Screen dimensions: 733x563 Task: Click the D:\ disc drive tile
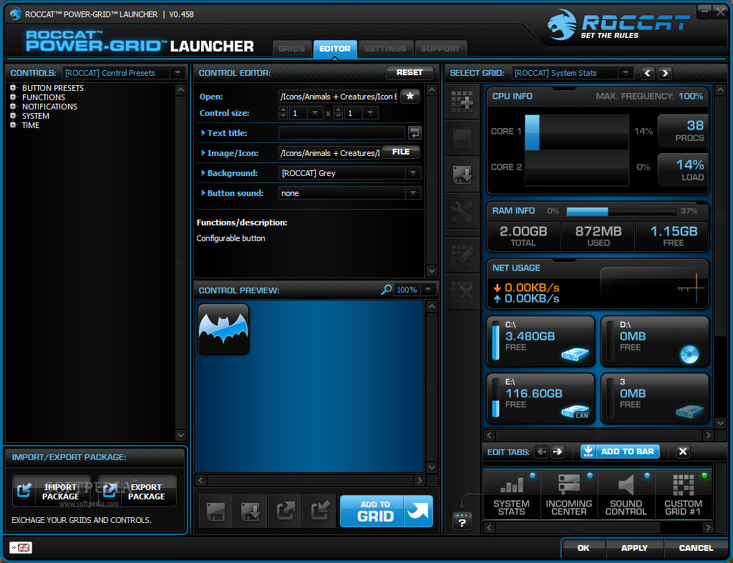tap(654, 341)
